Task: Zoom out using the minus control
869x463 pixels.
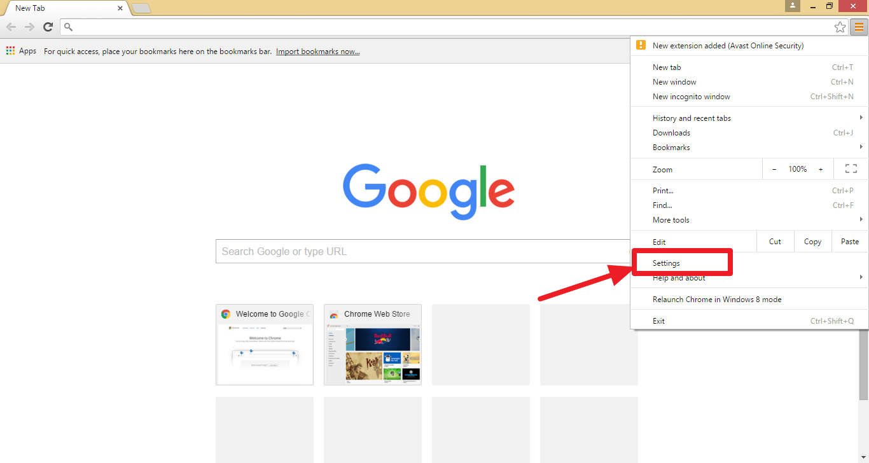Action: pyautogui.click(x=774, y=169)
